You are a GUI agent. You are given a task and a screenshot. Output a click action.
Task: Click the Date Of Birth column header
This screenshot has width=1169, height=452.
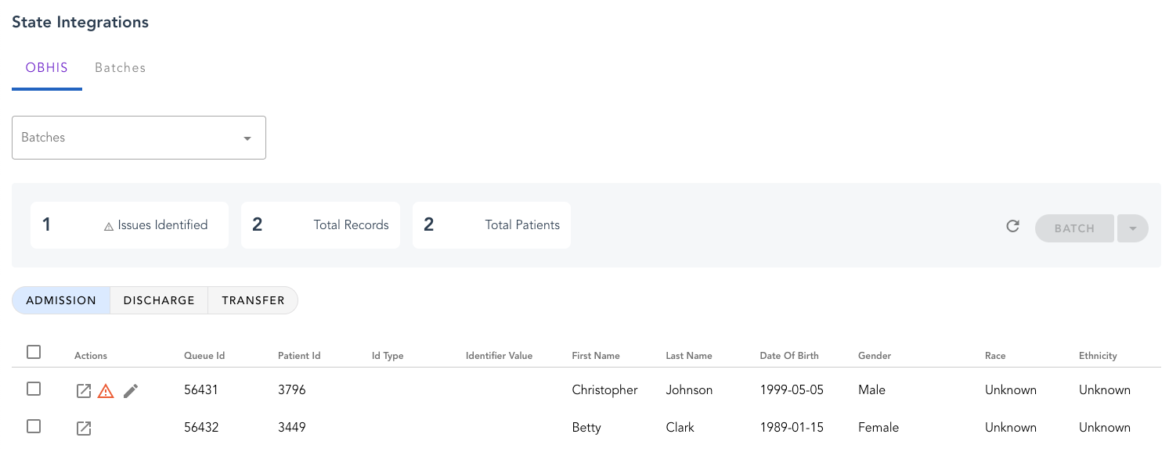tap(789, 356)
